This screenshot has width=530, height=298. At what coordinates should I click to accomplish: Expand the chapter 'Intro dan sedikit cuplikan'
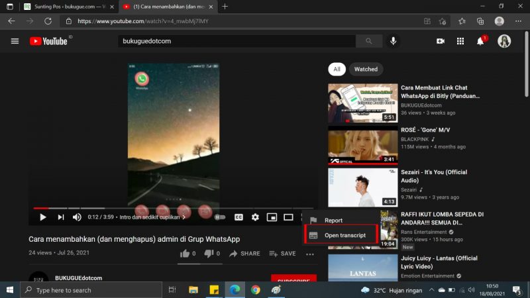coord(152,217)
